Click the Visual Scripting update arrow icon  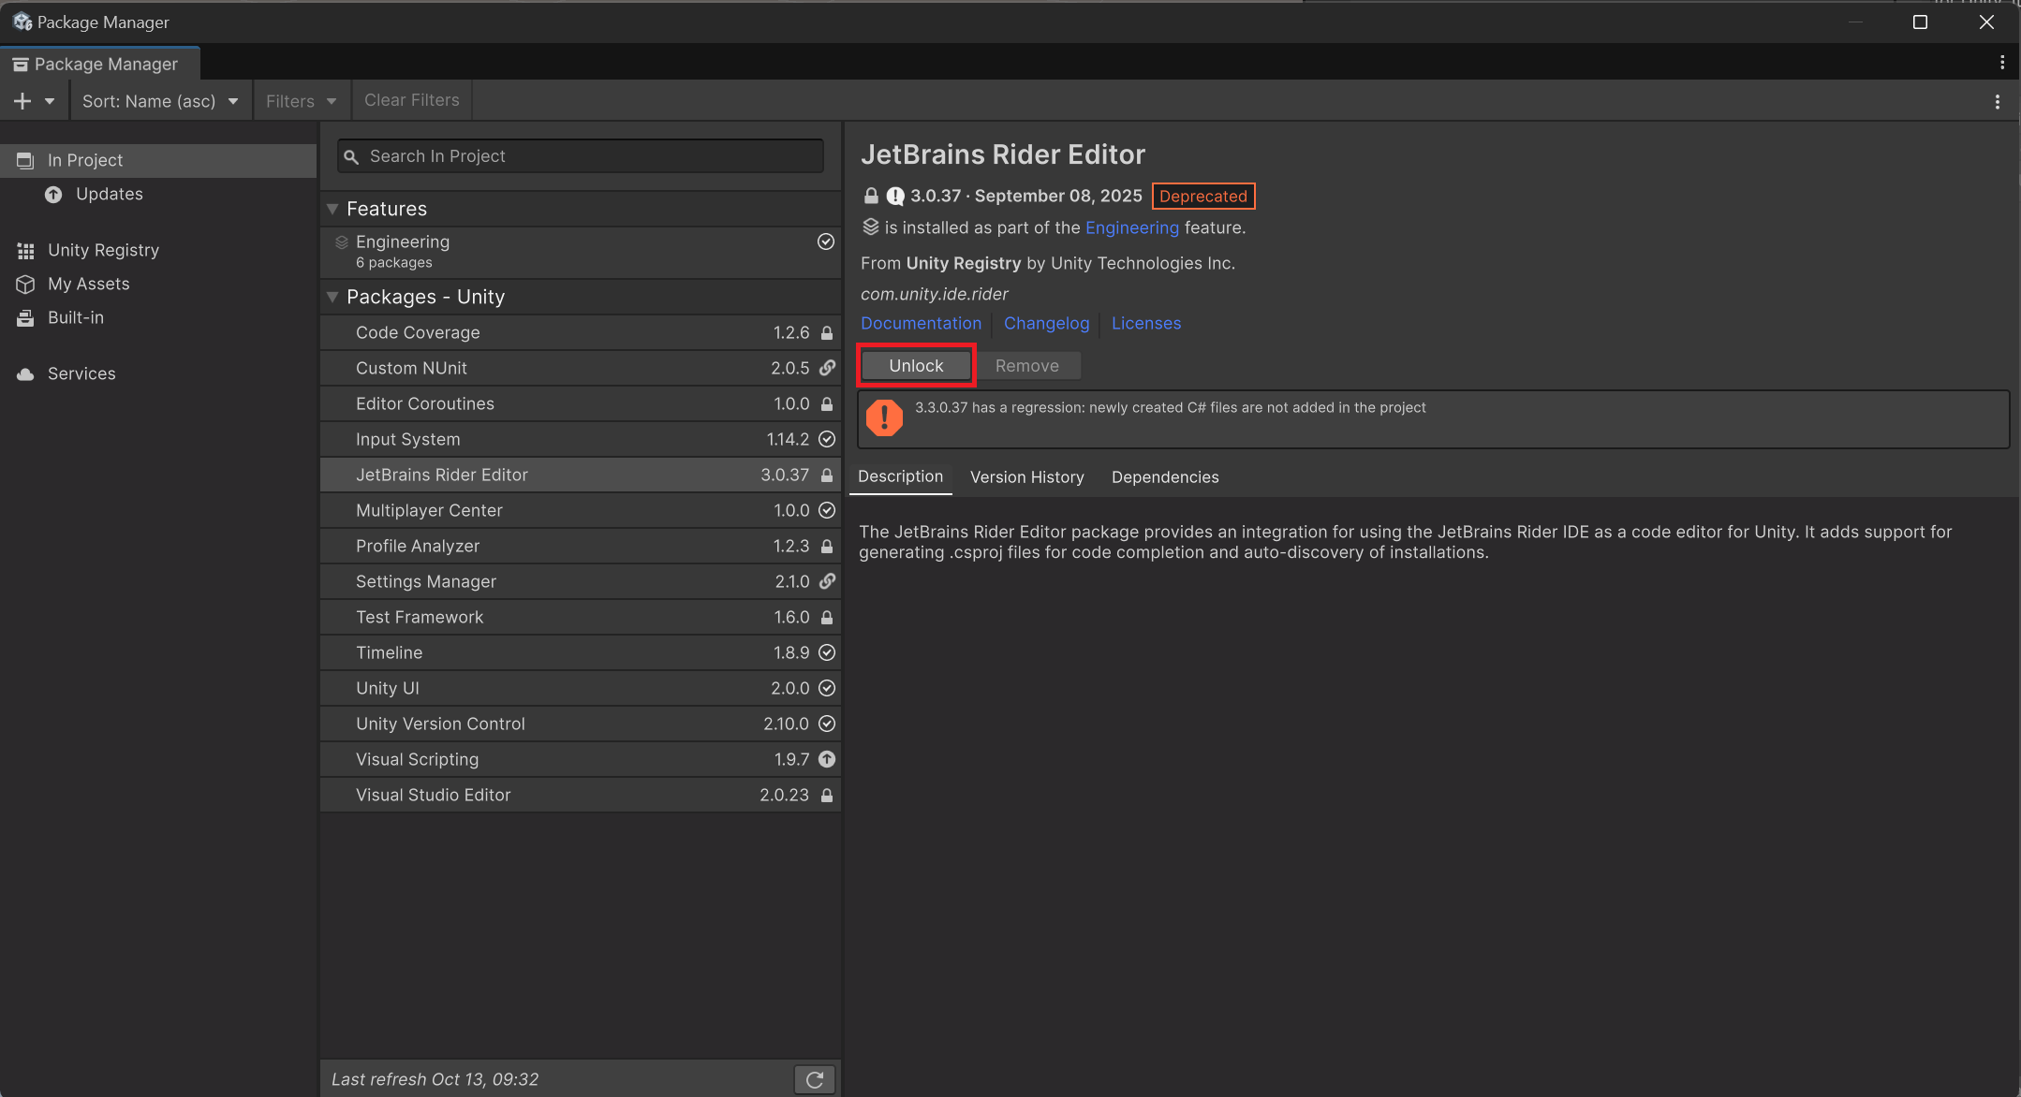(827, 759)
